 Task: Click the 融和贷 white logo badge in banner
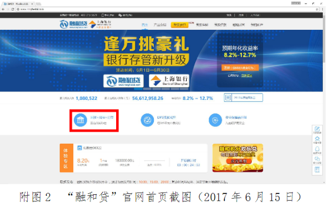coord(123,81)
